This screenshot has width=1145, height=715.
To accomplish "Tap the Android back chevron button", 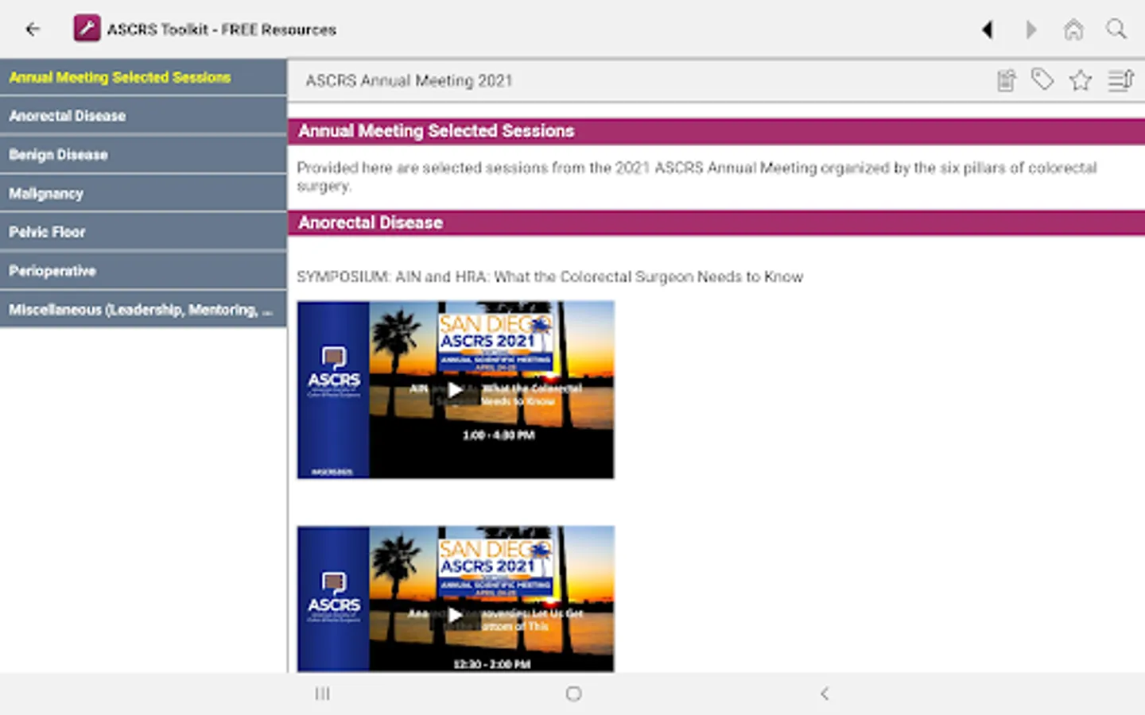I will [x=825, y=694].
